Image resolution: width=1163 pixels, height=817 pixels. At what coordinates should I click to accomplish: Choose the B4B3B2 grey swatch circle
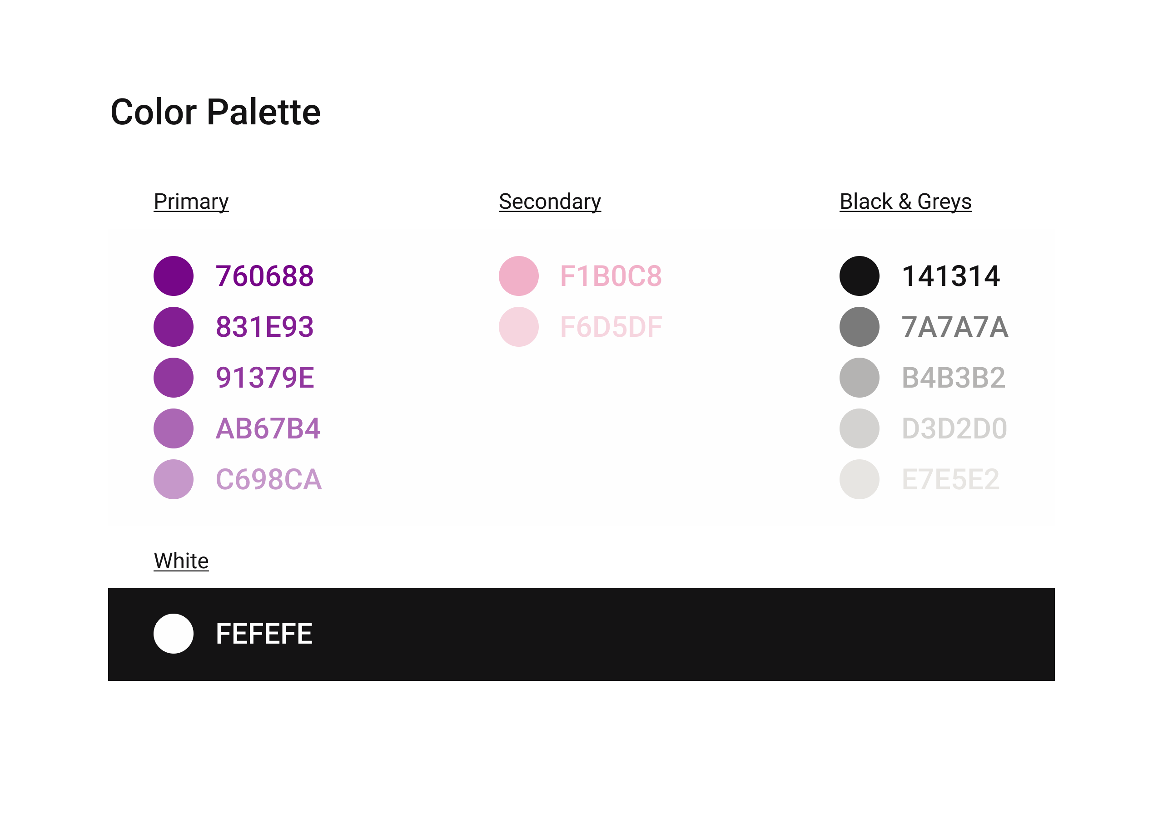pos(860,378)
